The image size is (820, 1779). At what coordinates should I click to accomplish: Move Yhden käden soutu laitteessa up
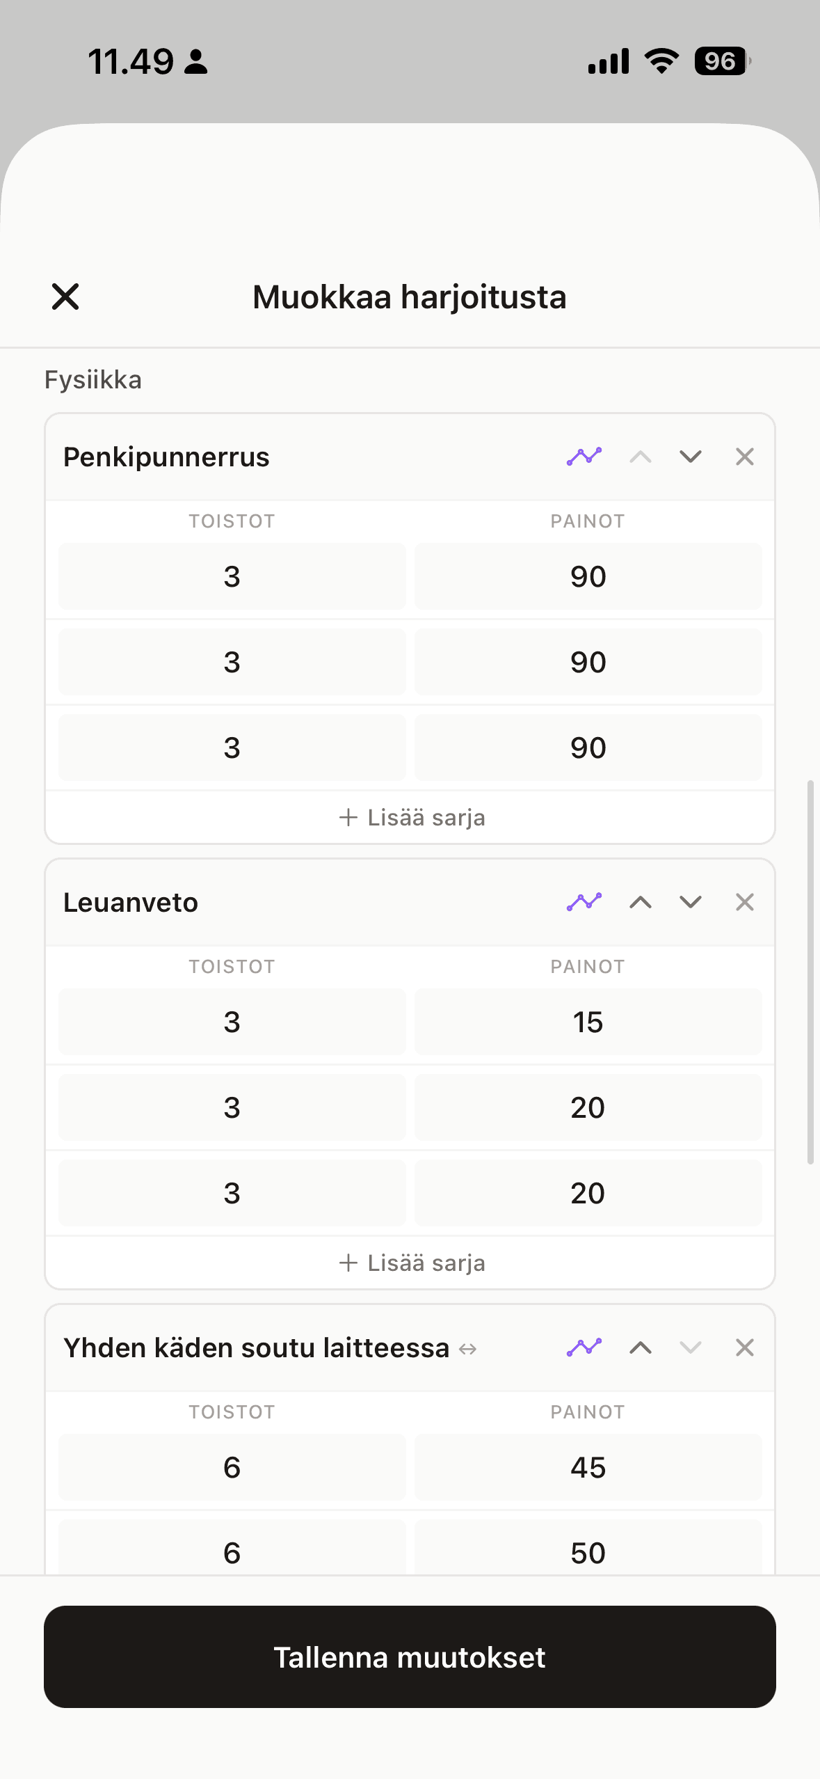click(640, 1347)
